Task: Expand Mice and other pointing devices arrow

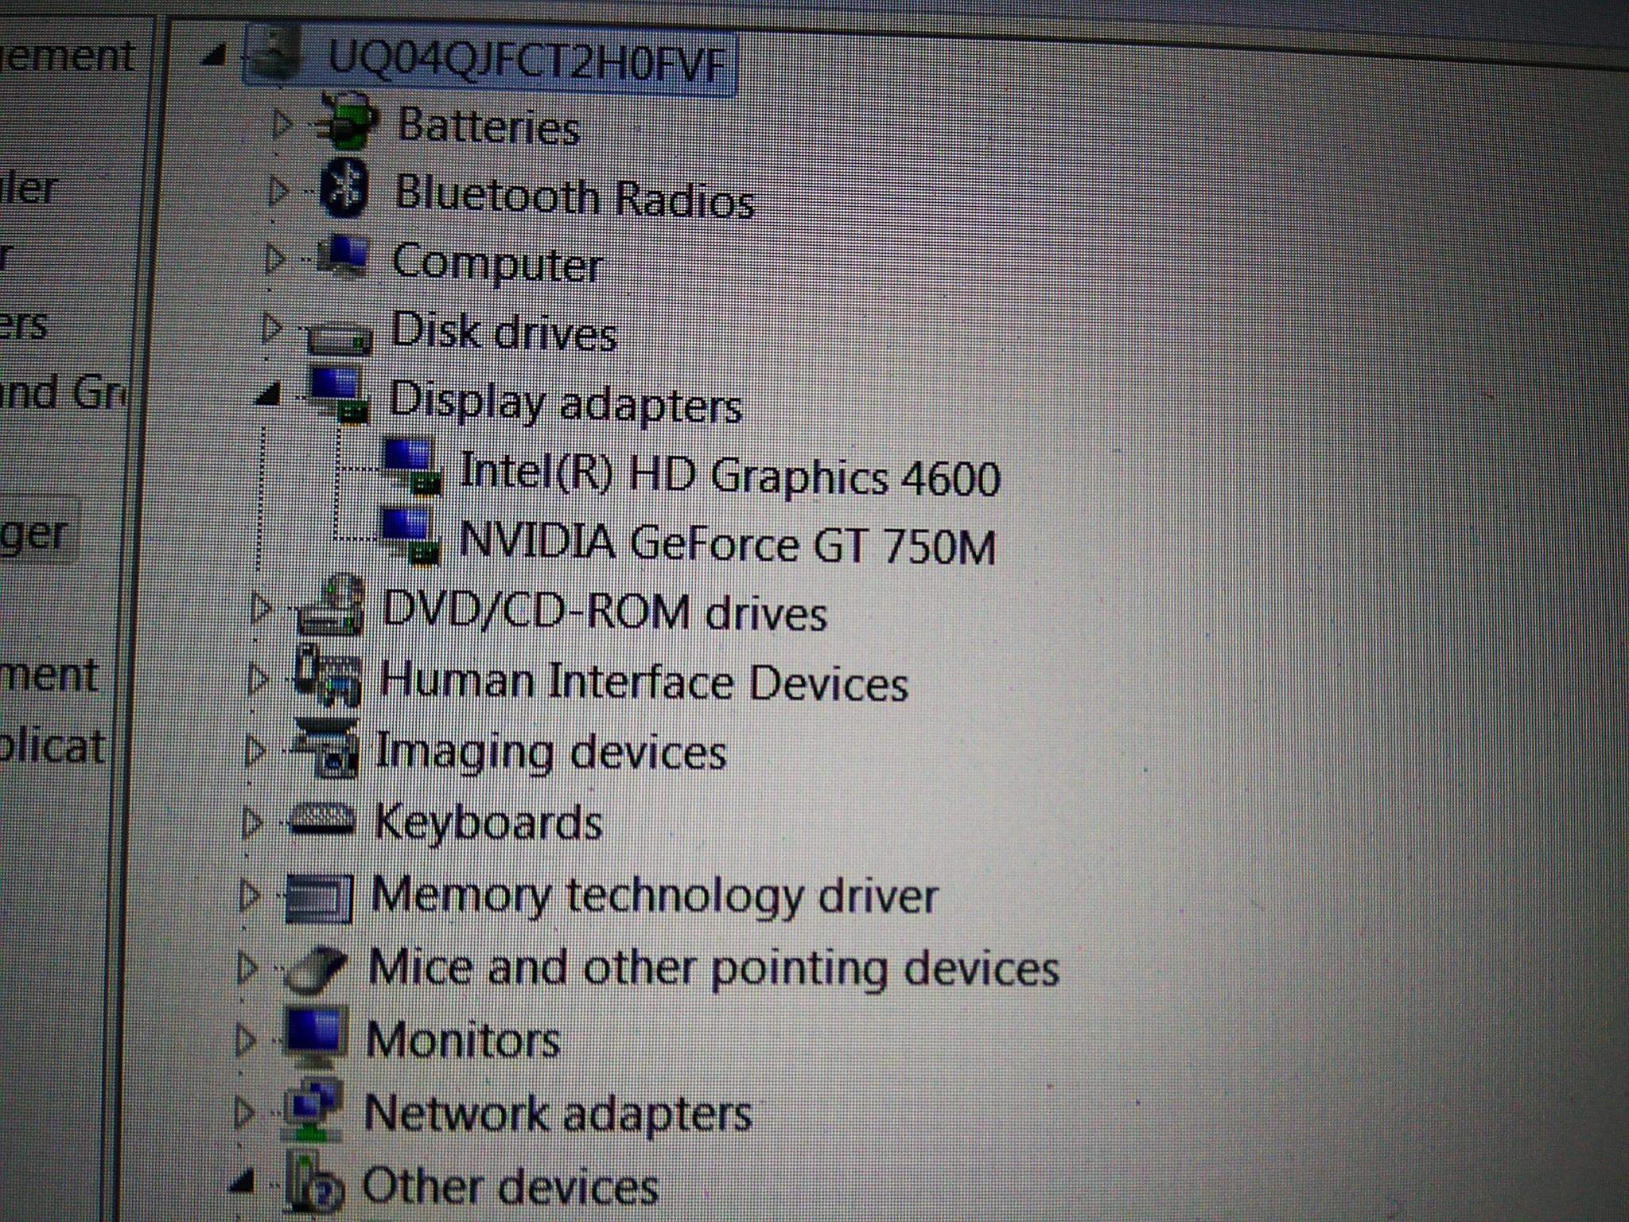Action: tap(247, 967)
